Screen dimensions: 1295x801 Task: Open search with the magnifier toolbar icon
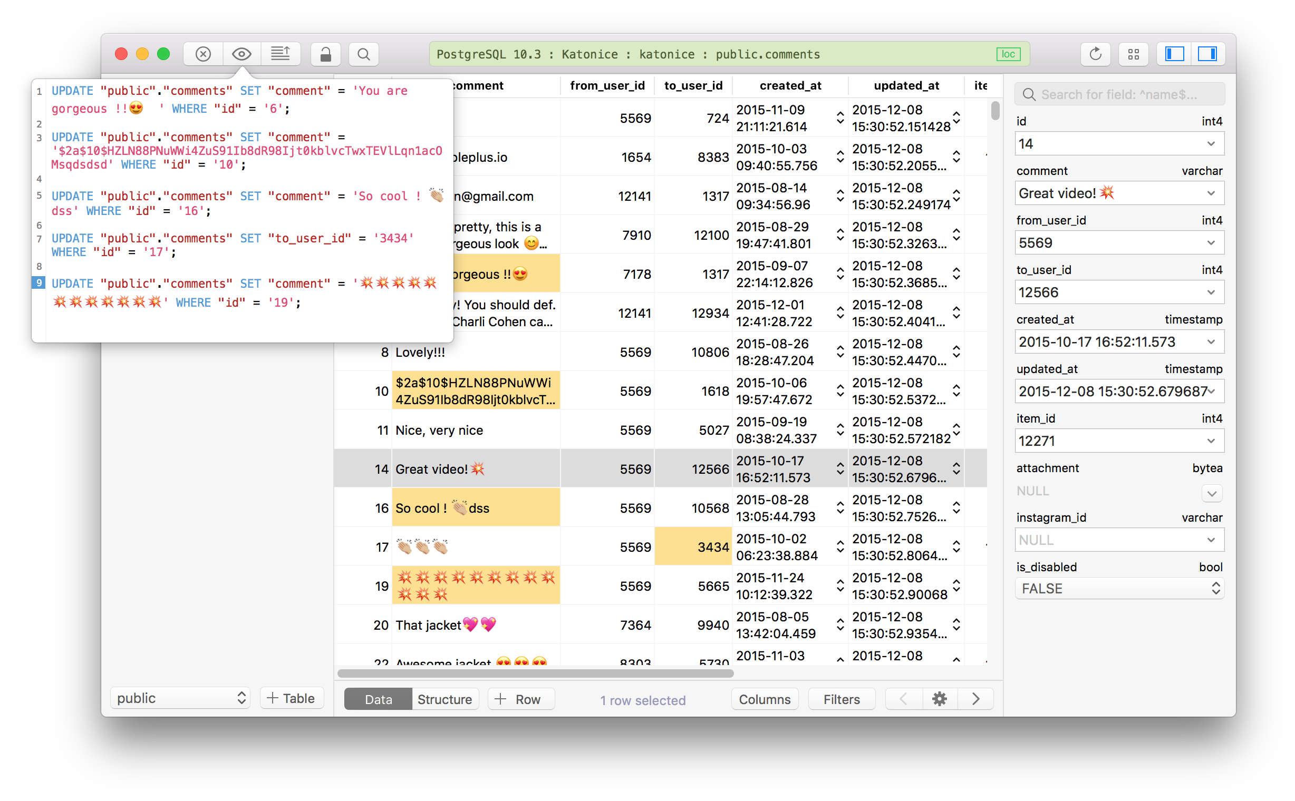[x=364, y=54]
